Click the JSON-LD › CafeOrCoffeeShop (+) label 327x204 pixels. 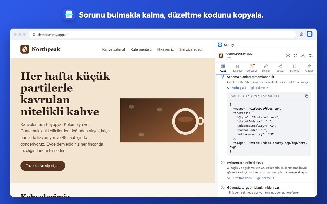point(254,96)
